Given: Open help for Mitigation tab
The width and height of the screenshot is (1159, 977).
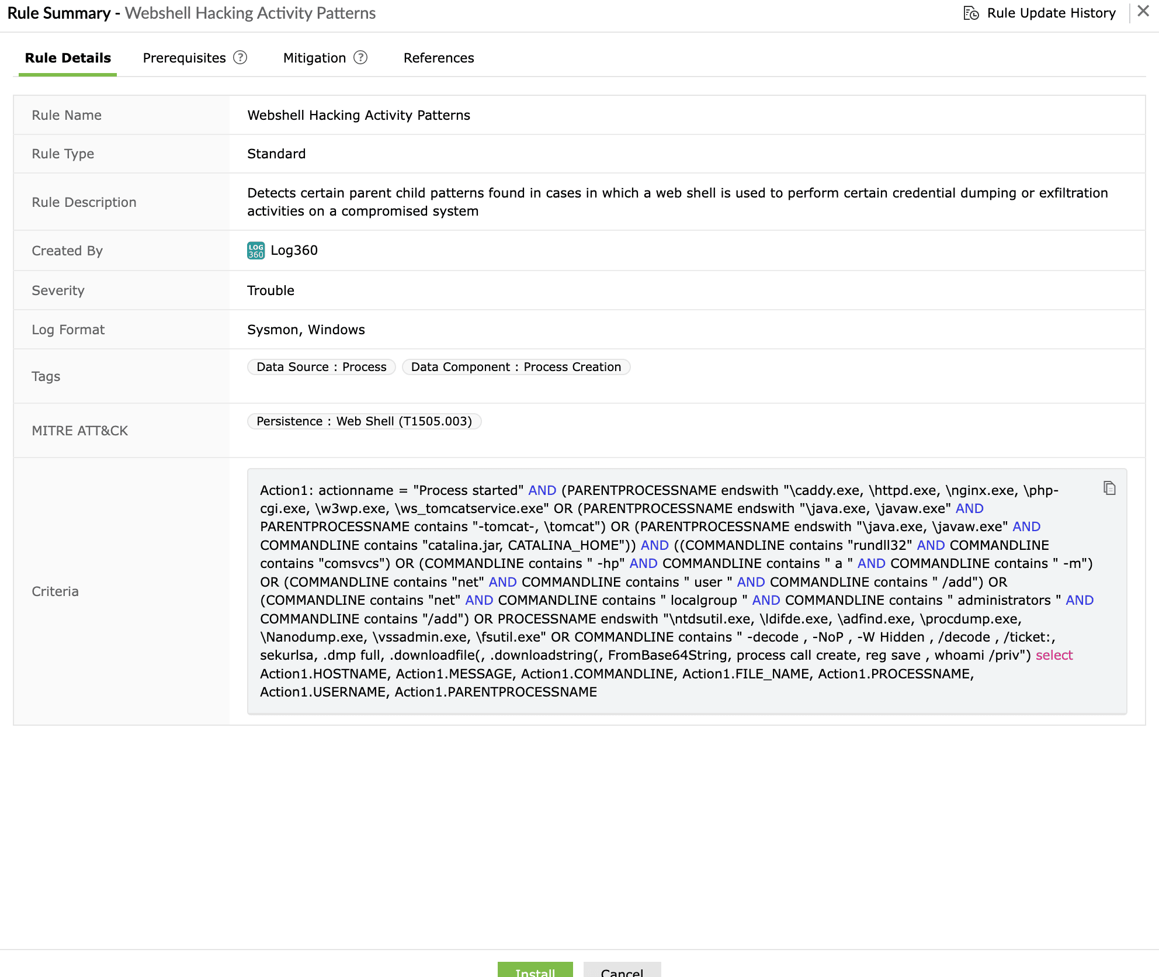Looking at the screenshot, I should pyautogui.click(x=361, y=57).
